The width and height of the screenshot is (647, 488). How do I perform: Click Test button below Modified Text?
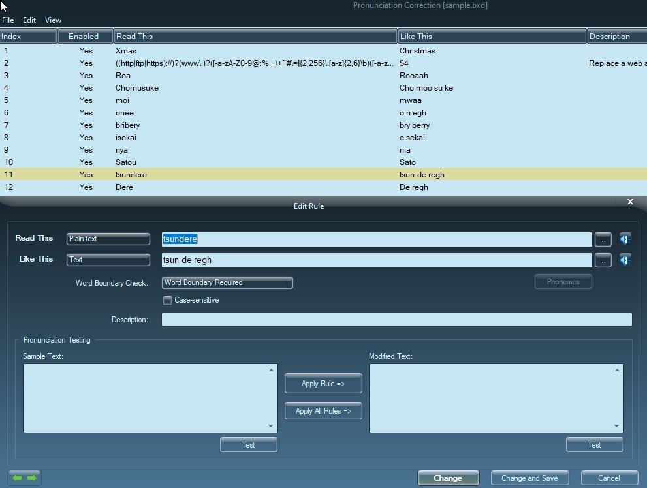click(594, 445)
